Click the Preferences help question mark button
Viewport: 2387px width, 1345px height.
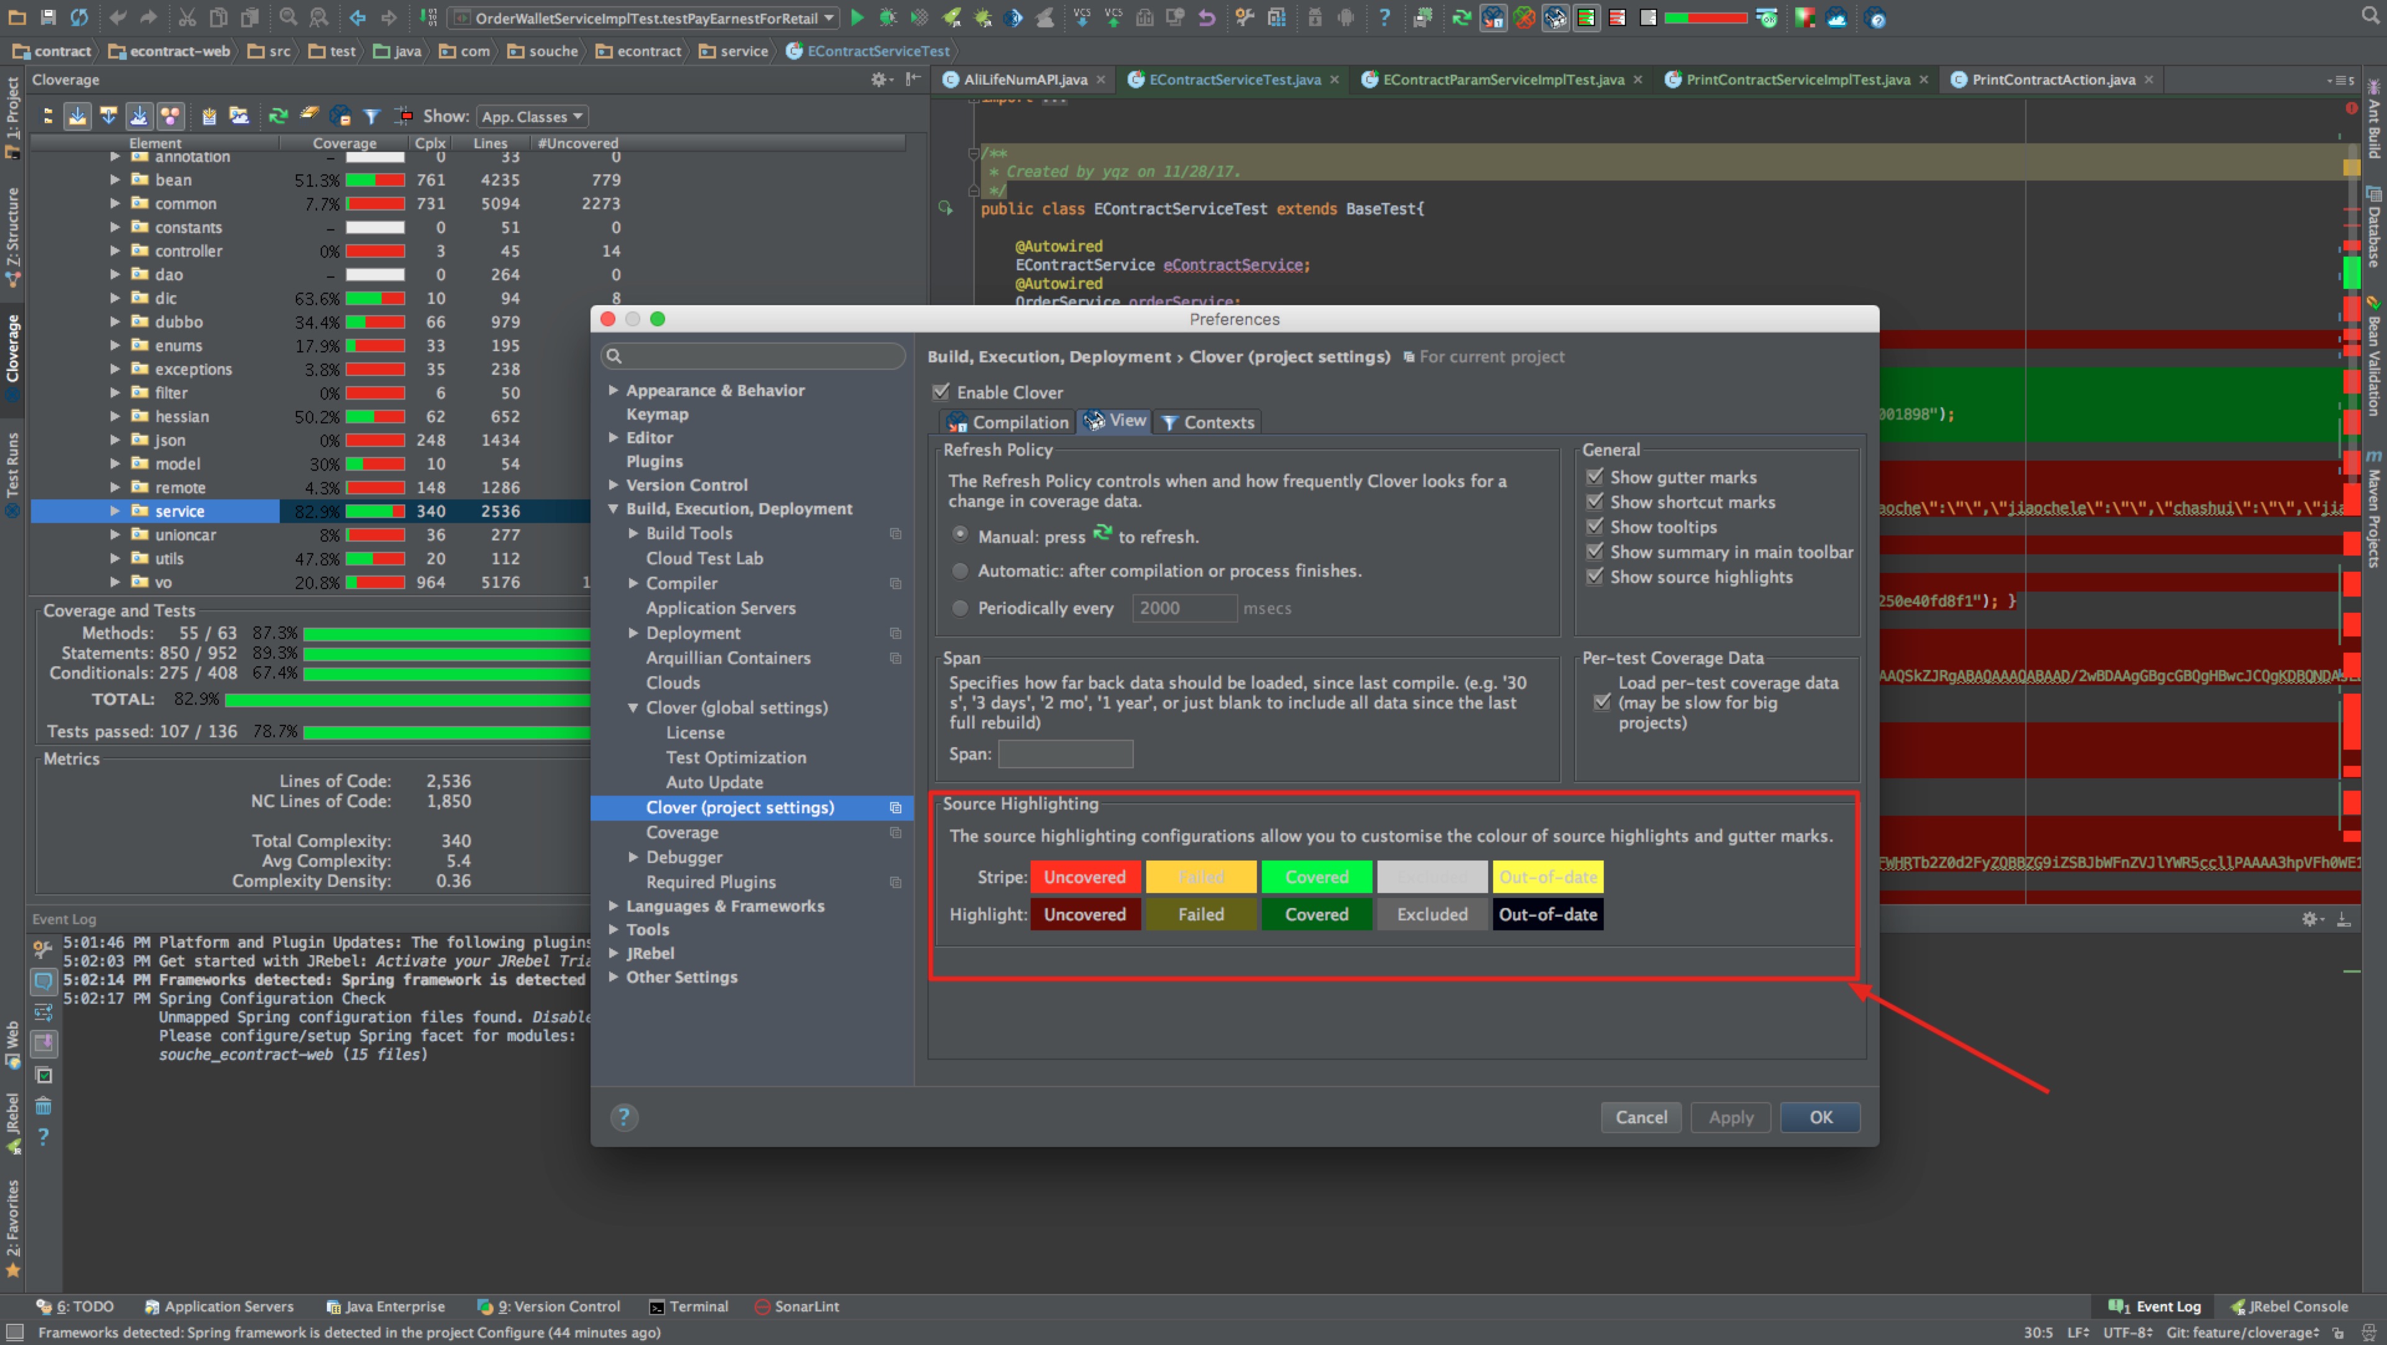(623, 1117)
